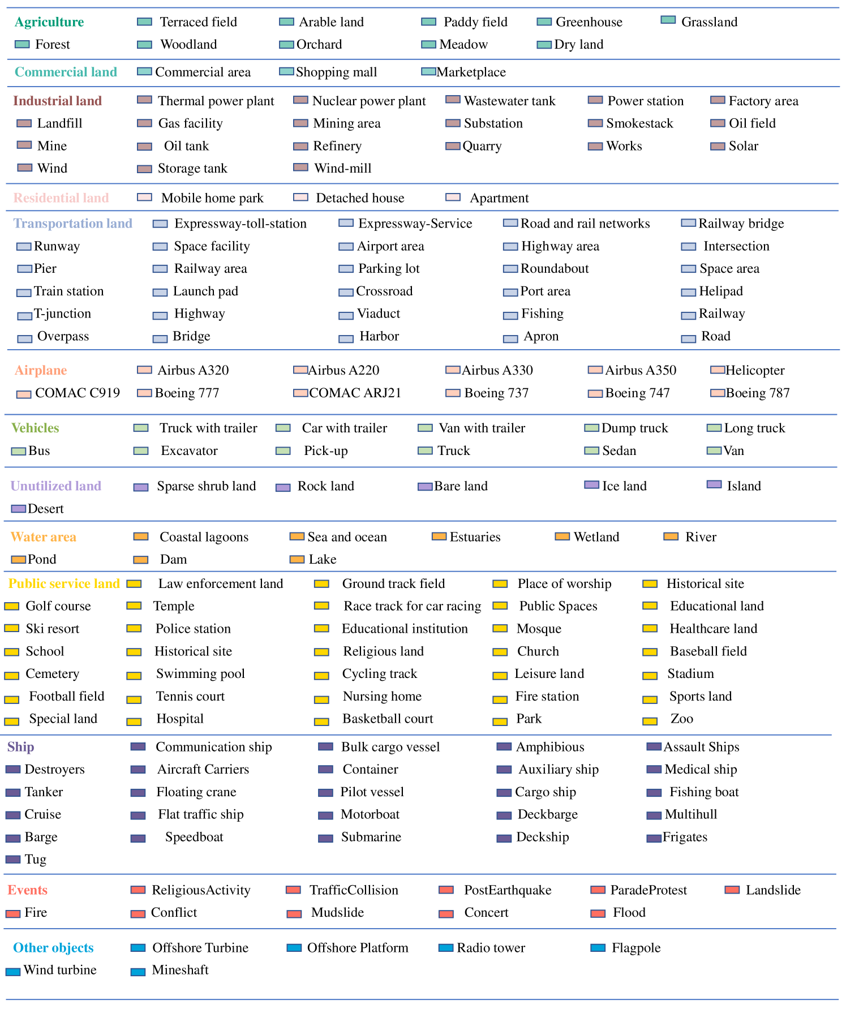846x1009 pixels.
Task: Click the Oil field legend swatch
Action: tap(718, 123)
